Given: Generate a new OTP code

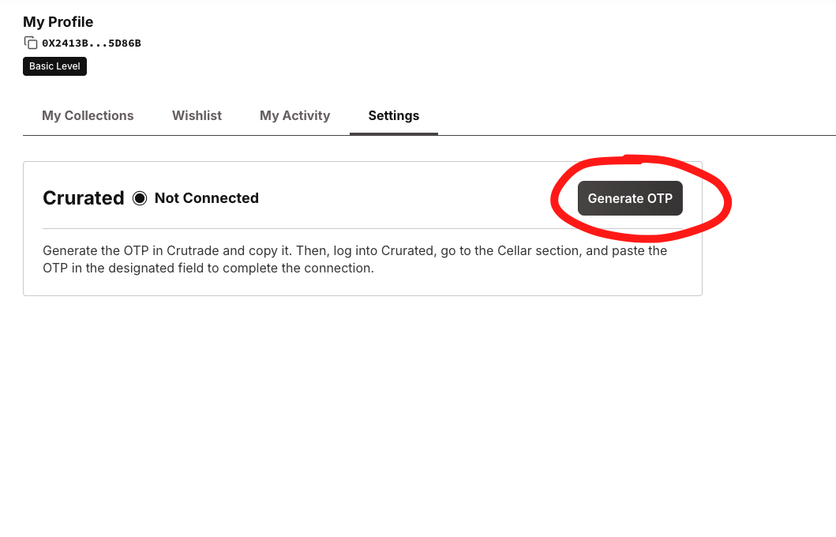Looking at the screenshot, I should [630, 198].
